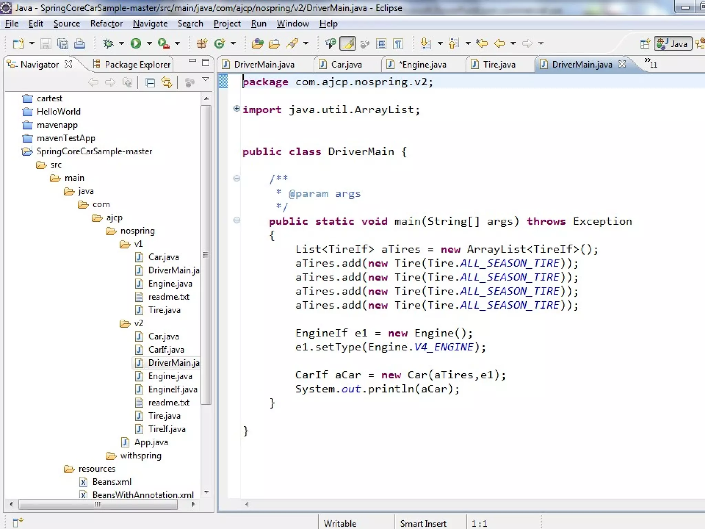Open the Run button dropdown arrow

point(149,43)
